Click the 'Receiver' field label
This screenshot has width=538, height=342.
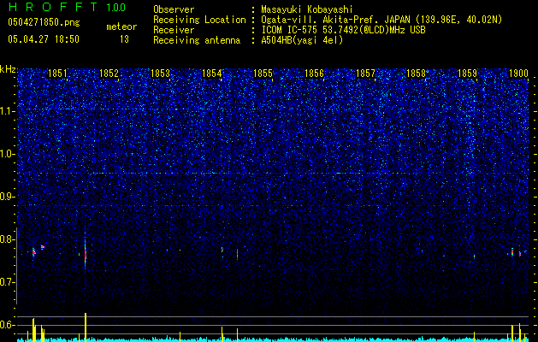(x=174, y=30)
